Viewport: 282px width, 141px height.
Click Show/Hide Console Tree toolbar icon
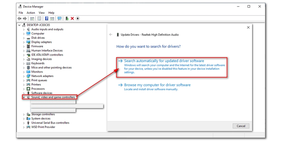pyautogui.click(x=32, y=19)
